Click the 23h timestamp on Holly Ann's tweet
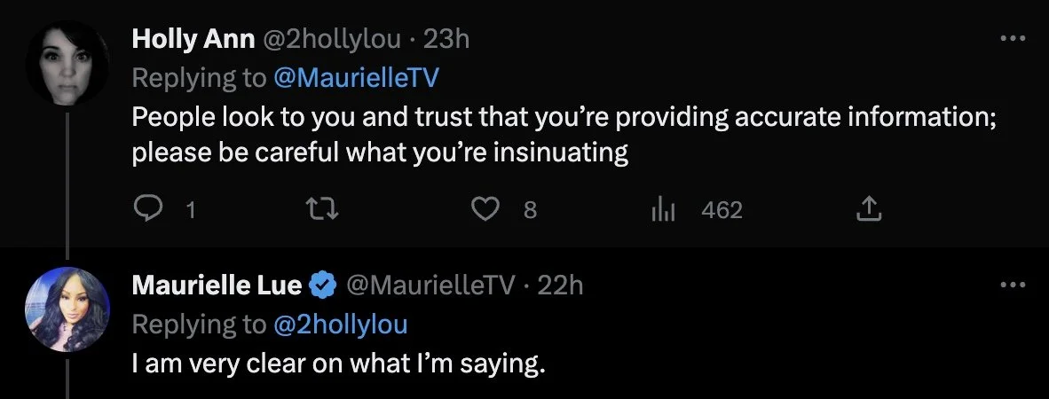 tap(446, 40)
